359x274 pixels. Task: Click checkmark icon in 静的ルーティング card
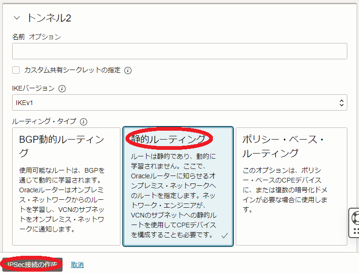click(x=225, y=236)
